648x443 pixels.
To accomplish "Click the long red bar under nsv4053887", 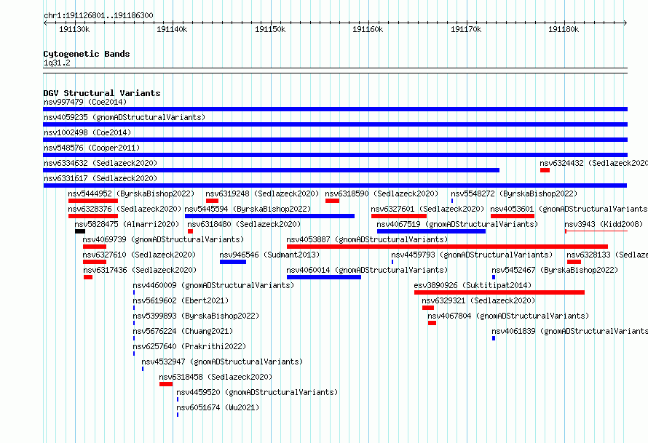I will click(x=447, y=247).
